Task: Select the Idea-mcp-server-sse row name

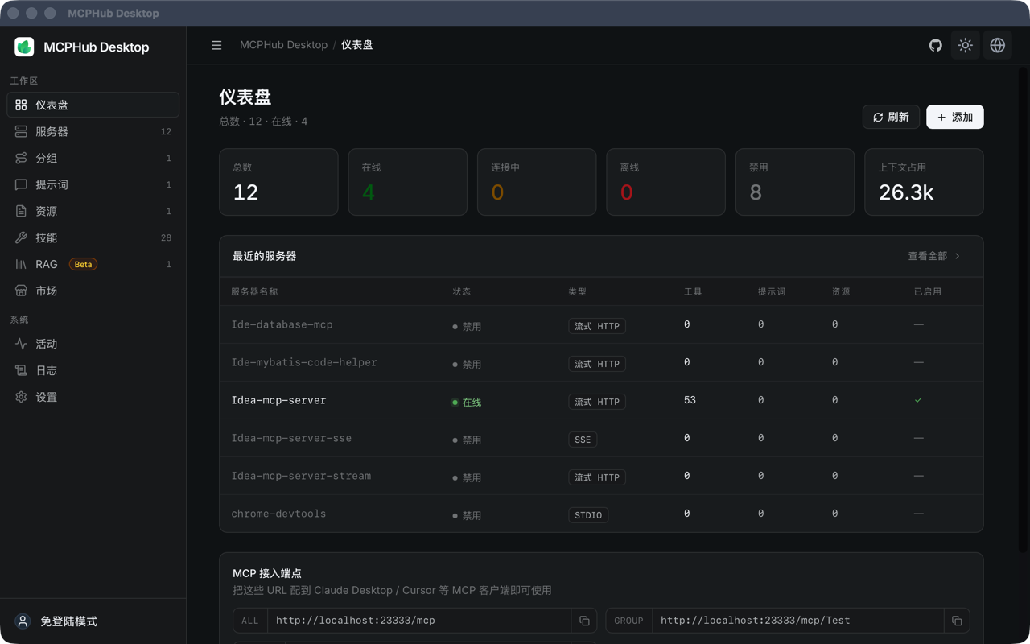Action: tap(291, 438)
